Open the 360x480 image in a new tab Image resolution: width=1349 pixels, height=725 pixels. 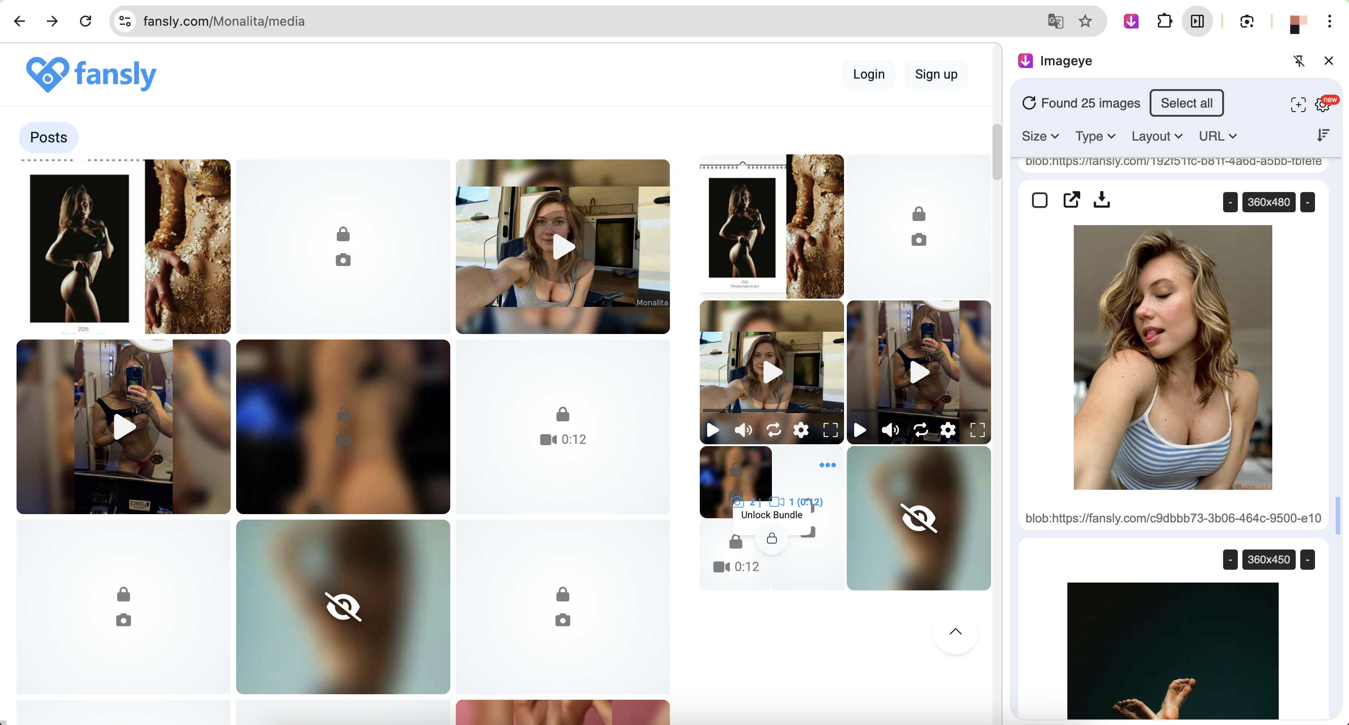coord(1071,200)
